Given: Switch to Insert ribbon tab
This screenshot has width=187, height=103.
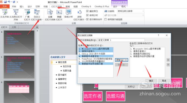Looking at the screenshot, I should click(x=22, y=6).
